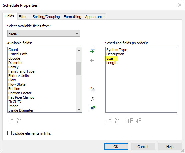The image size is (185, 153).
Task: Select Critical Path in Available fields
Action: (x=18, y=54)
